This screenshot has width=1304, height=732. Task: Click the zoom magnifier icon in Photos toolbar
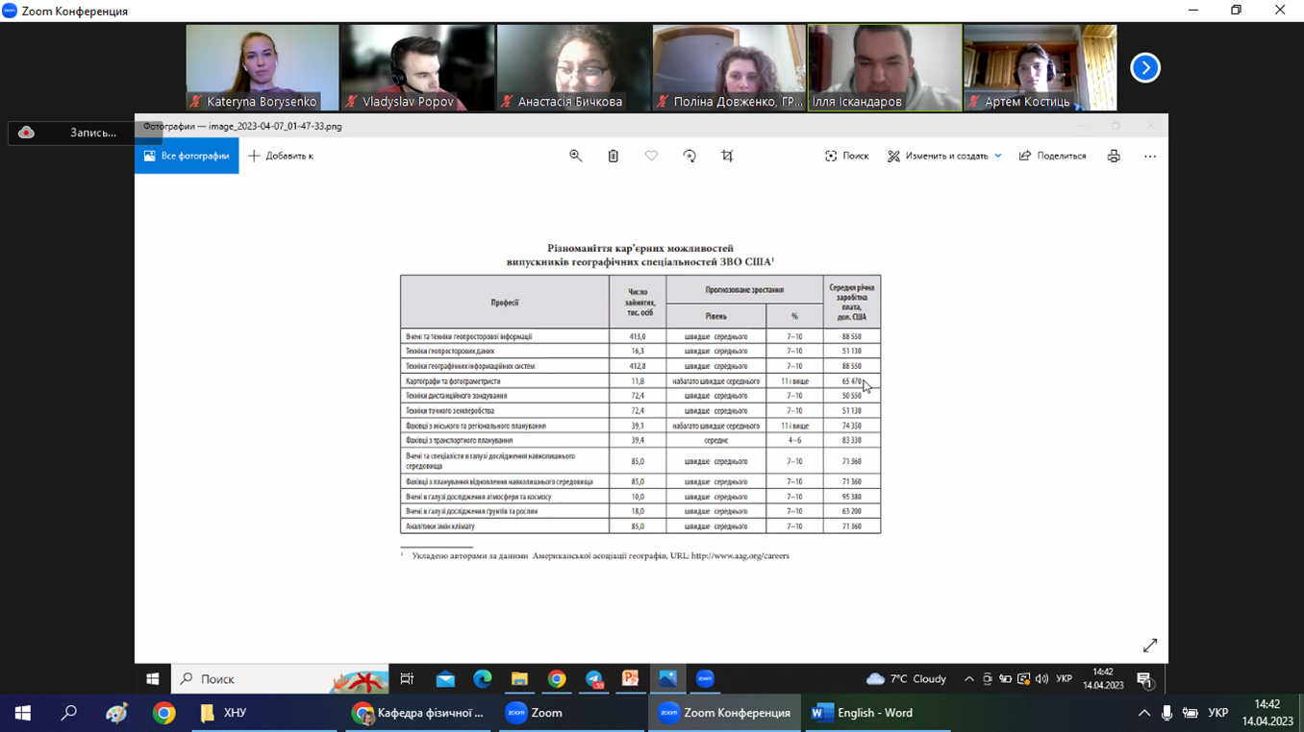point(575,156)
